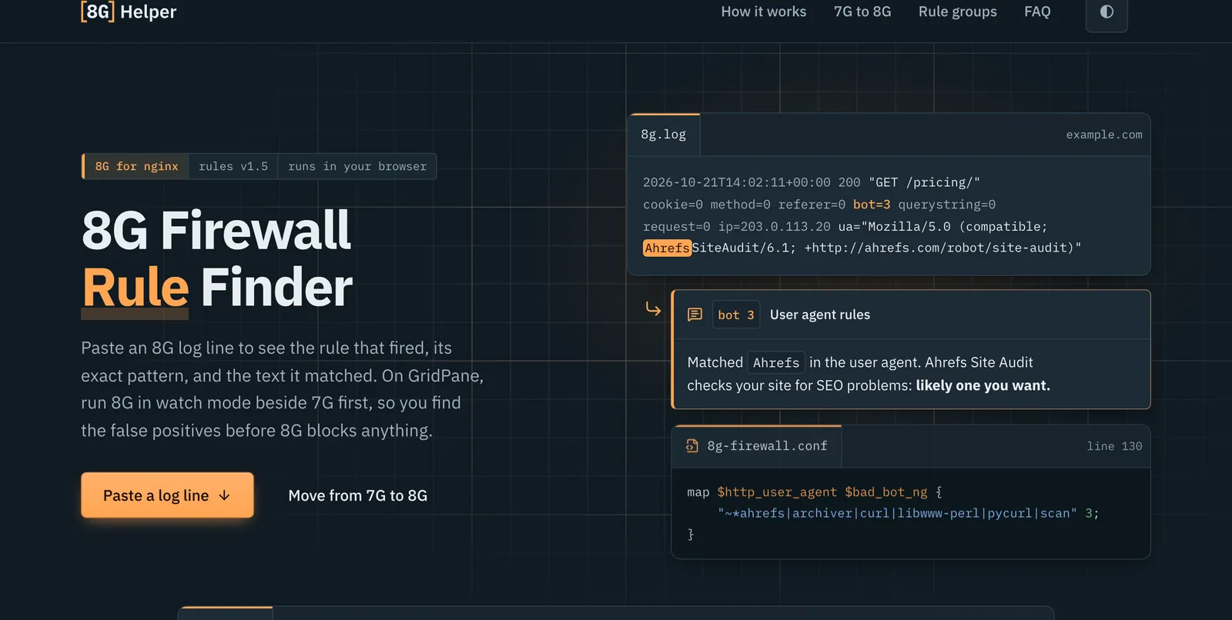Click the bot 3 rule badge

click(736, 315)
